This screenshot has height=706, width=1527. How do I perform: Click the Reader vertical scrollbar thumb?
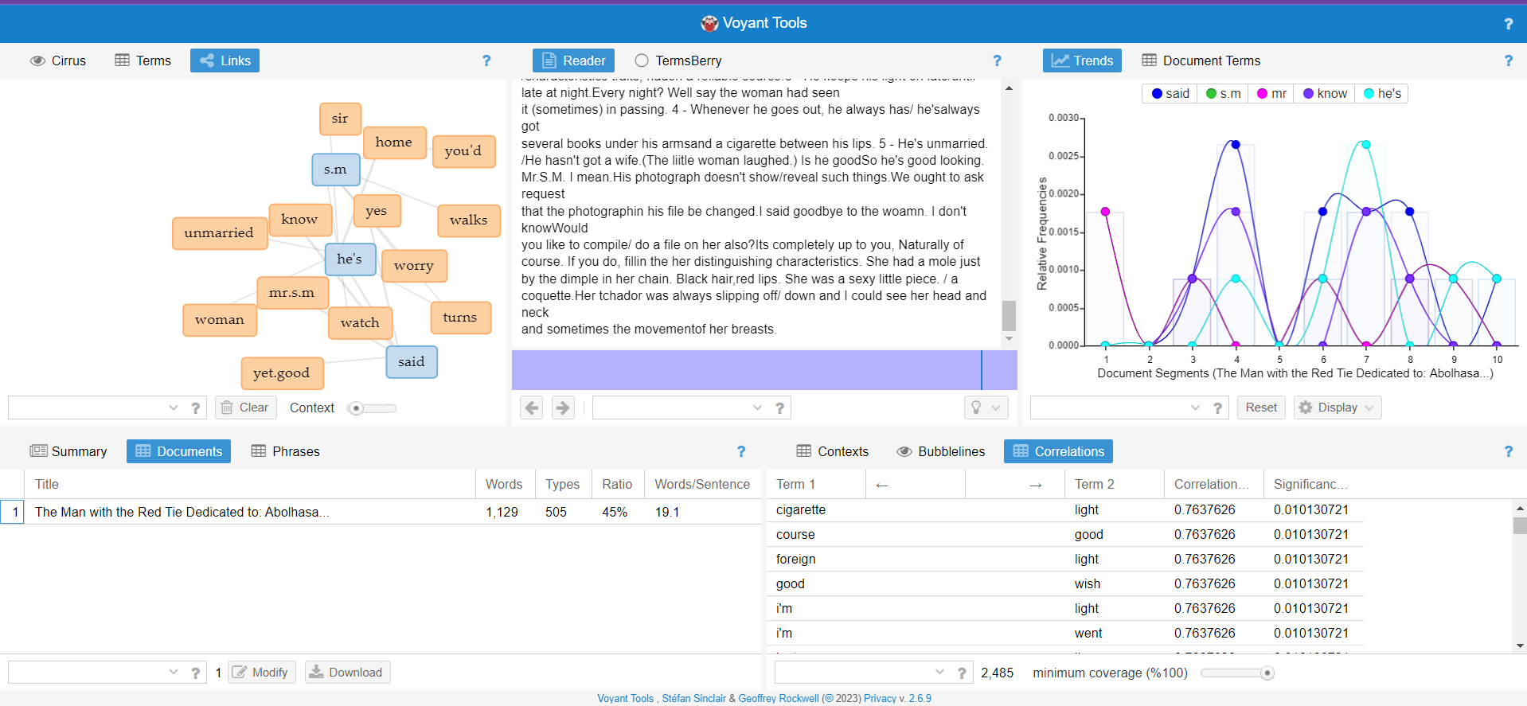pos(1009,315)
